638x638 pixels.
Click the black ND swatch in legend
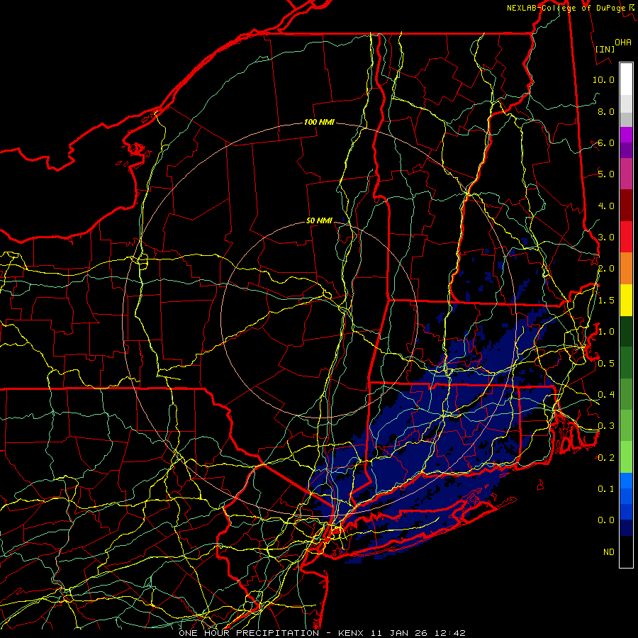pyautogui.click(x=626, y=552)
